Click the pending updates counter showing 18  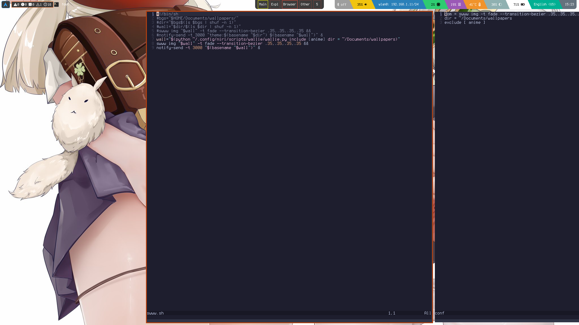[48, 5]
